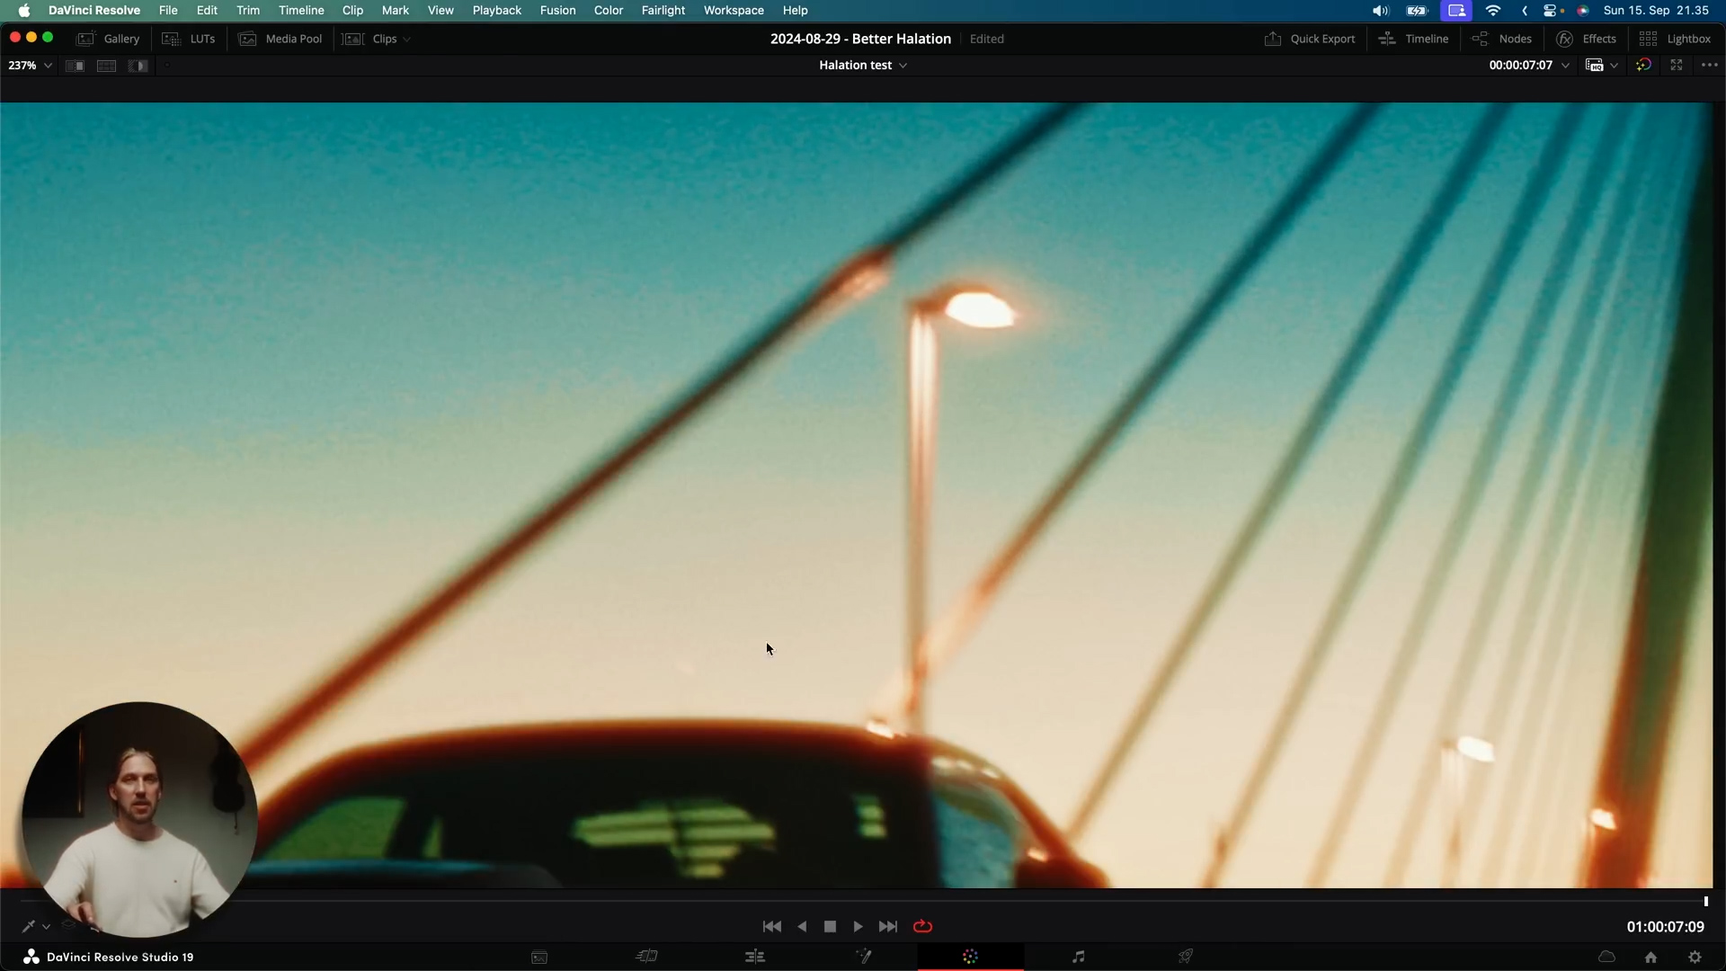Toggle image wipe view mode
The image size is (1726, 971).
coord(75,66)
